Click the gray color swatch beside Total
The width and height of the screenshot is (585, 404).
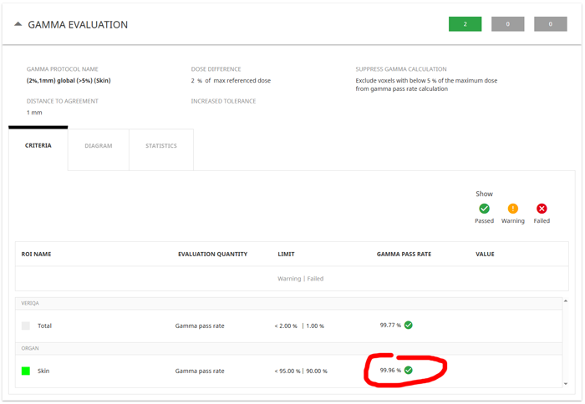[x=26, y=326]
